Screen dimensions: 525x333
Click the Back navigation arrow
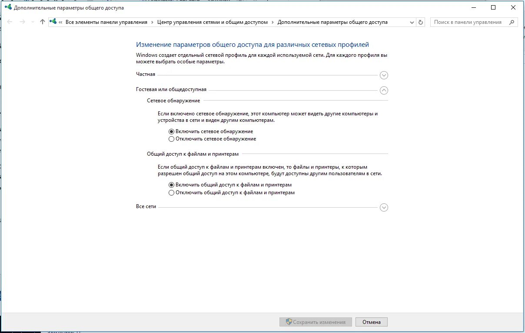10,22
